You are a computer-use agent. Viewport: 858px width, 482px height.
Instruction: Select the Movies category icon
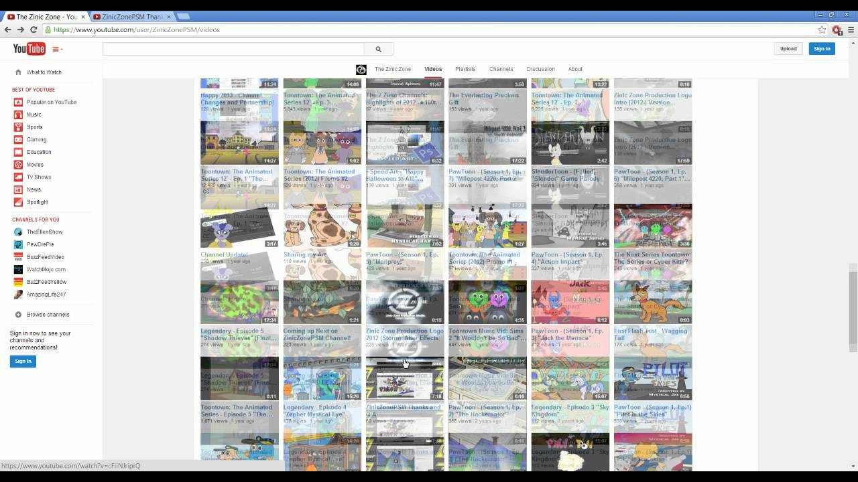[18, 165]
